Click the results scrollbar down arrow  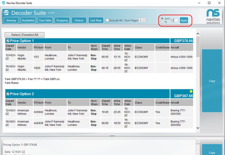[x=198, y=128]
